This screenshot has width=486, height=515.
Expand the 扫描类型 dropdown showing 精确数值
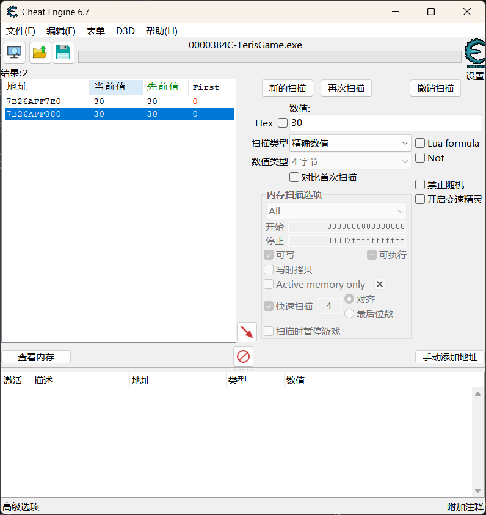[x=350, y=143]
